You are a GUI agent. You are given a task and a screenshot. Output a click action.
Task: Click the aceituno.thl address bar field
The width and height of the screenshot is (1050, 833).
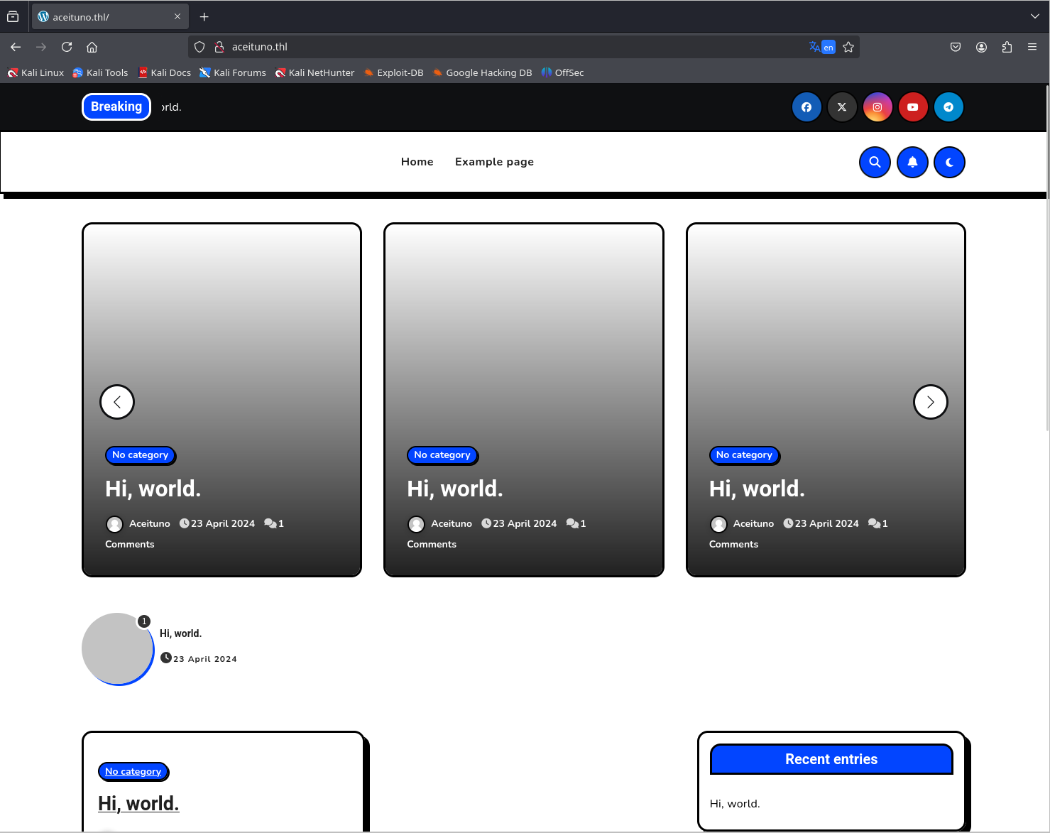point(497,47)
